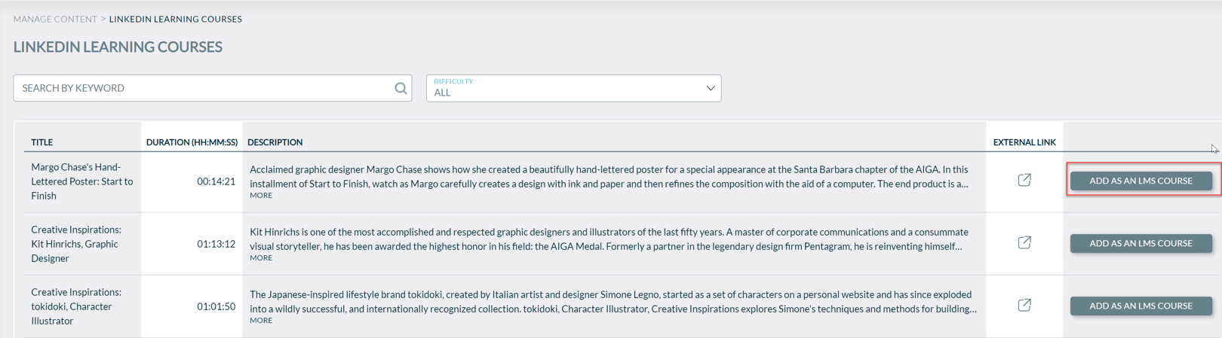Sort by the Title column header
This screenshot has width=1222, height=338.
point(42,142)
